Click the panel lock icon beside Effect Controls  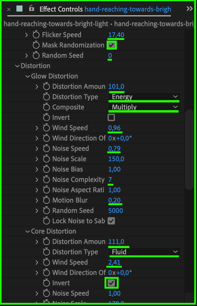(x=32, y=9)
